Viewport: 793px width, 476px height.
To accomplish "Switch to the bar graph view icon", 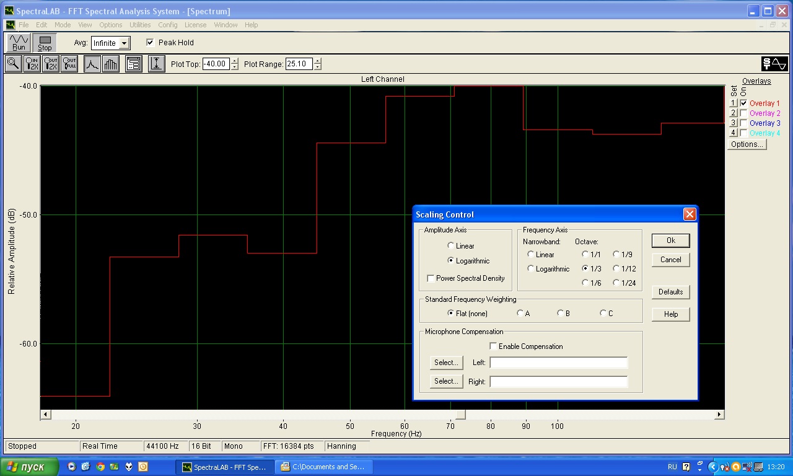I will pos(111,64).
